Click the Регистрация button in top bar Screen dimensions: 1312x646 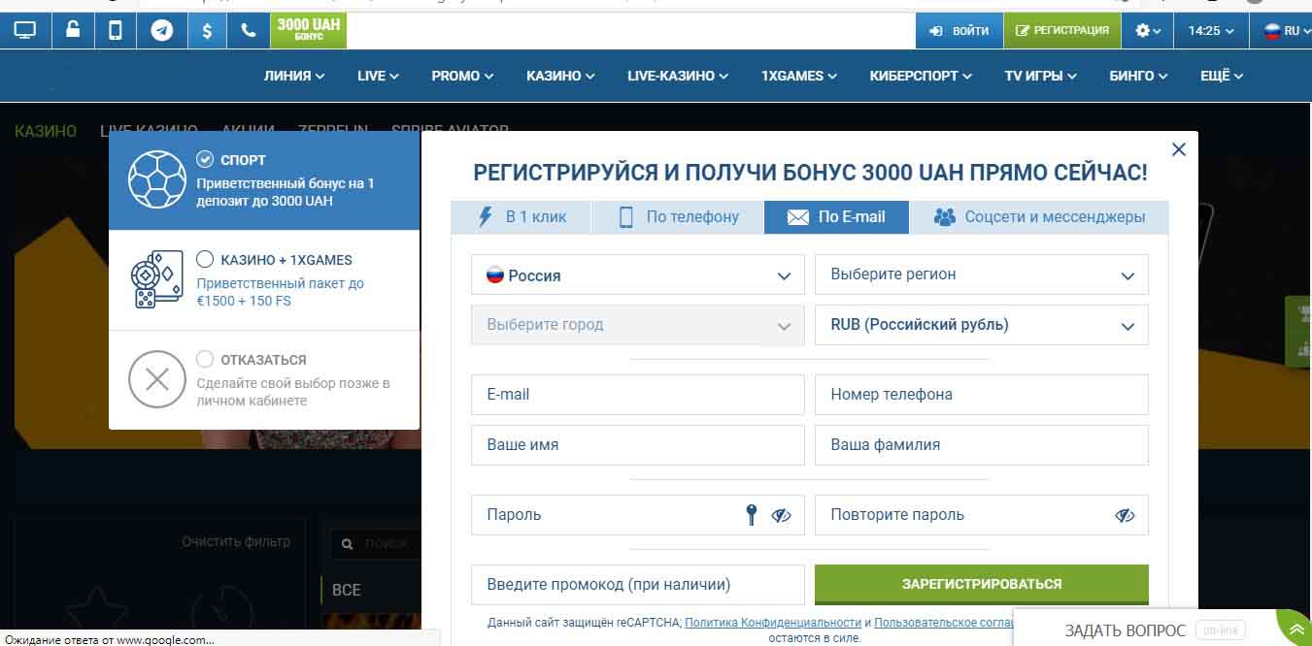(x=1062, y=31)
